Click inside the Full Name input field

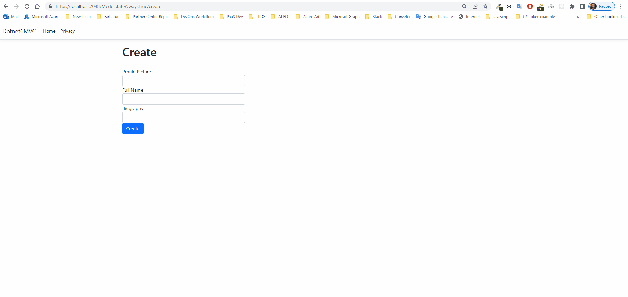click(x=183, y=99)
